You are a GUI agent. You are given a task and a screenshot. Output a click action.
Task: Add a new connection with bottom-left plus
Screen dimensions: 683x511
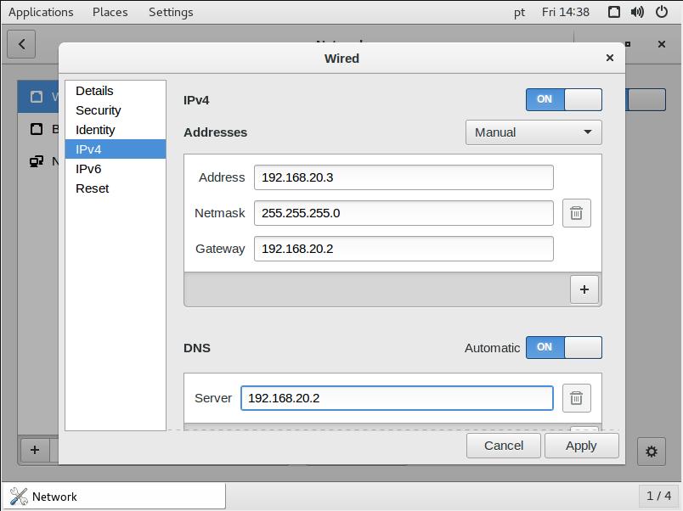point(35,450)
